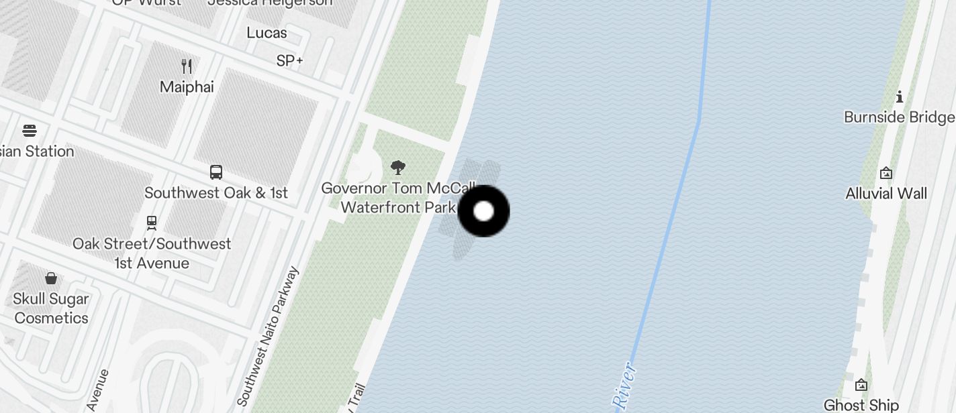Click the Alluvial Wall artwork icon
Image resolution: width=956 pixels, height=413 pixels.
(x=886, y=173)
